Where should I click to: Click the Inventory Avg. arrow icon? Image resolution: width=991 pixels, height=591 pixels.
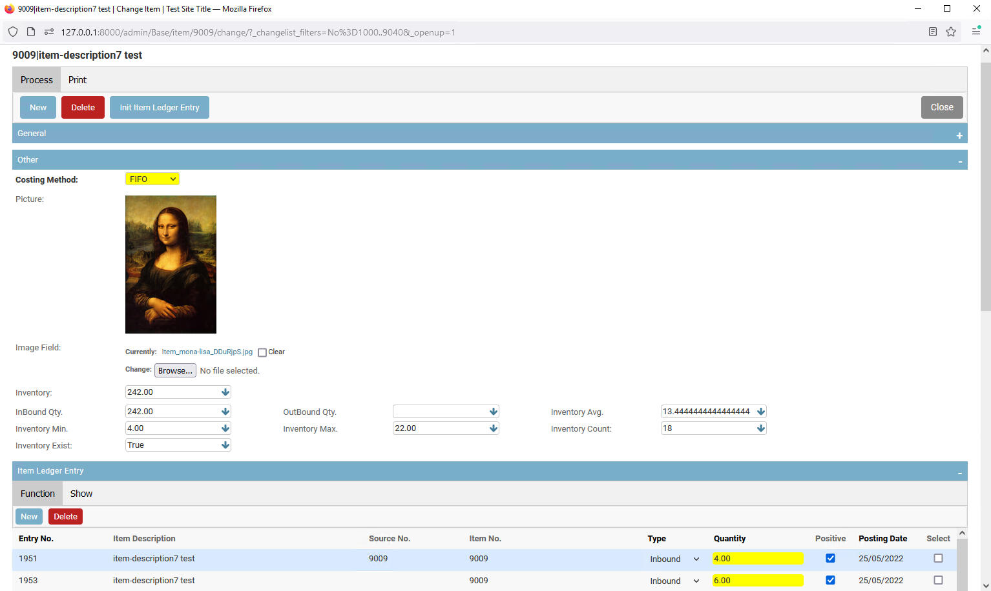(x=760, y=412)
